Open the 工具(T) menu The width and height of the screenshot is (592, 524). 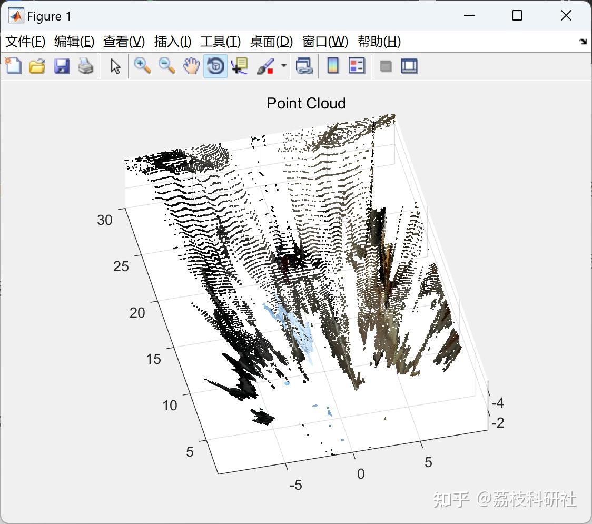click(221, 42)
